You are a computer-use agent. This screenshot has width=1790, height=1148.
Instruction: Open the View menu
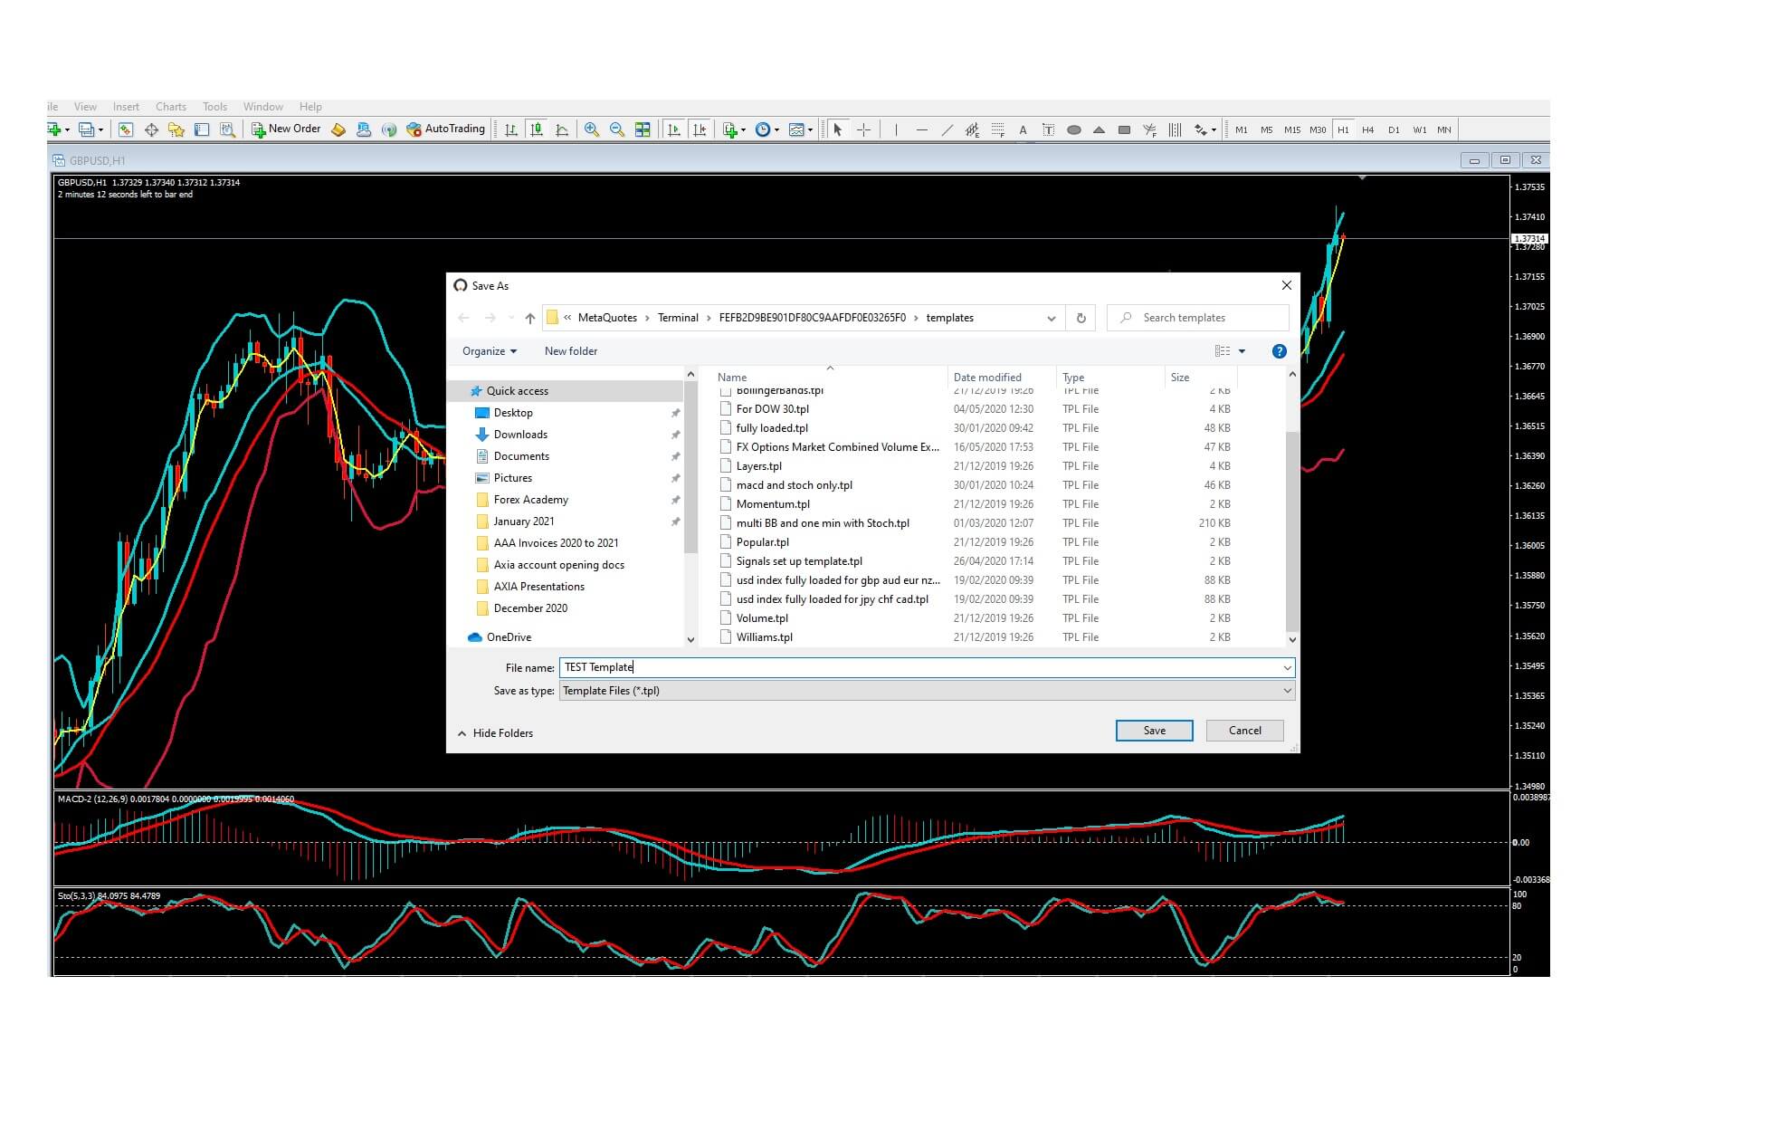pos(85,107)
